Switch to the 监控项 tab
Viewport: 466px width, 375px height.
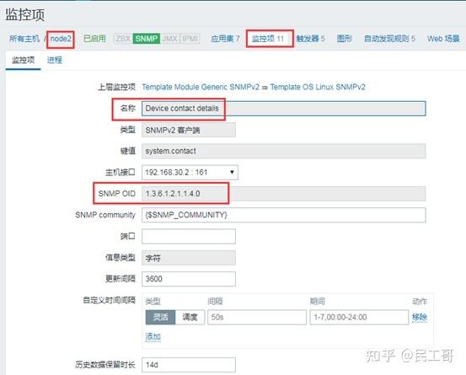click(x=24, y=60)
